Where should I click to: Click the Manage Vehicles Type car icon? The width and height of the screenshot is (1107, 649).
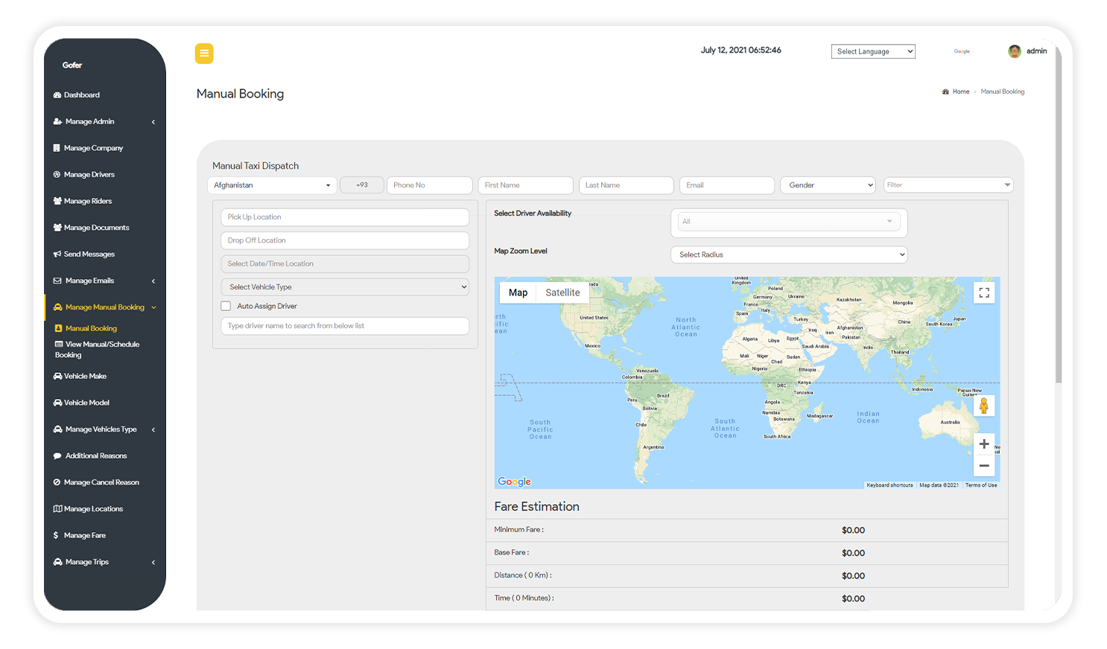coord(57,429)
